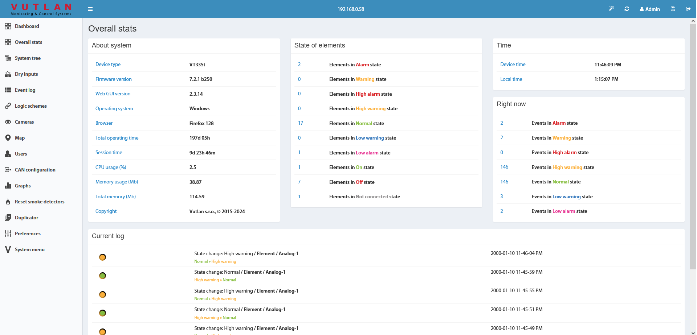697x335 pixels.
Task: Open Preferences from the sidebar
Action: (28, 233)
